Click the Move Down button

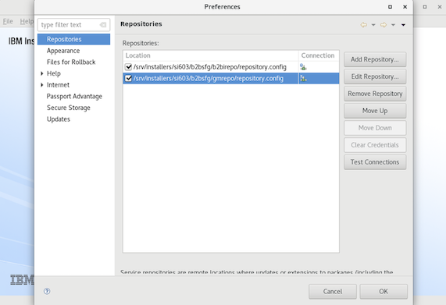pos(375,128)
